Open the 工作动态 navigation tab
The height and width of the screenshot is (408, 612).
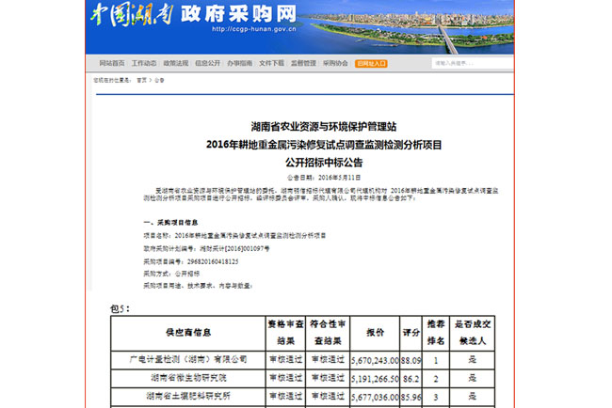coord(143,63)
